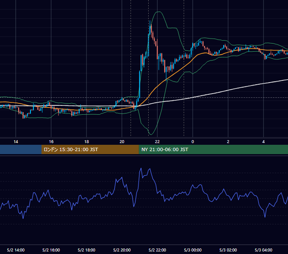The image size is (288, 254).
Task: Click the 18 hour label on the upper time axis
Action: (x=86, y=142)
